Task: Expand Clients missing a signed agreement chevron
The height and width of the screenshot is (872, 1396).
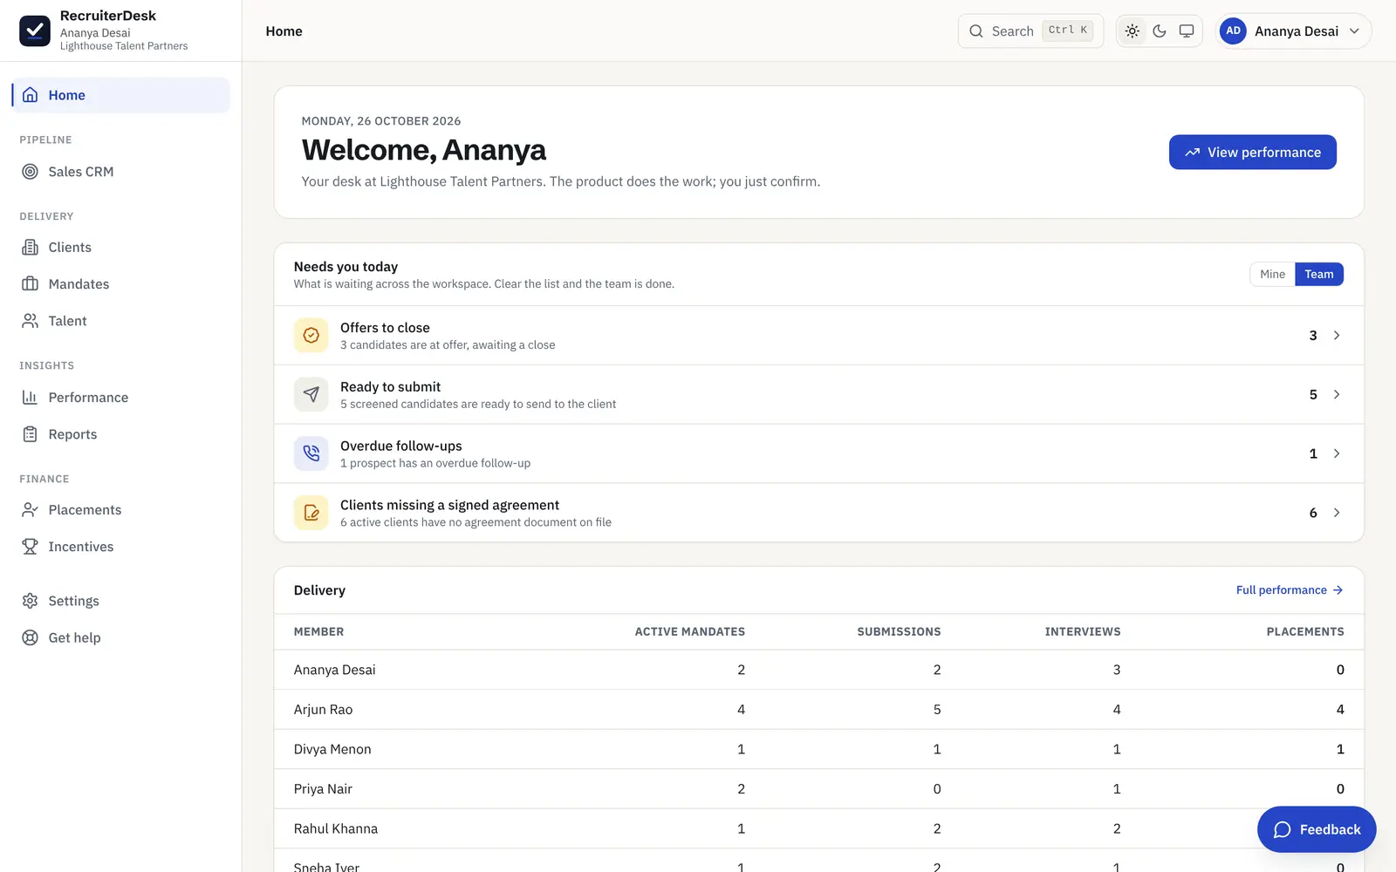Action: [x=1337, y=513]
